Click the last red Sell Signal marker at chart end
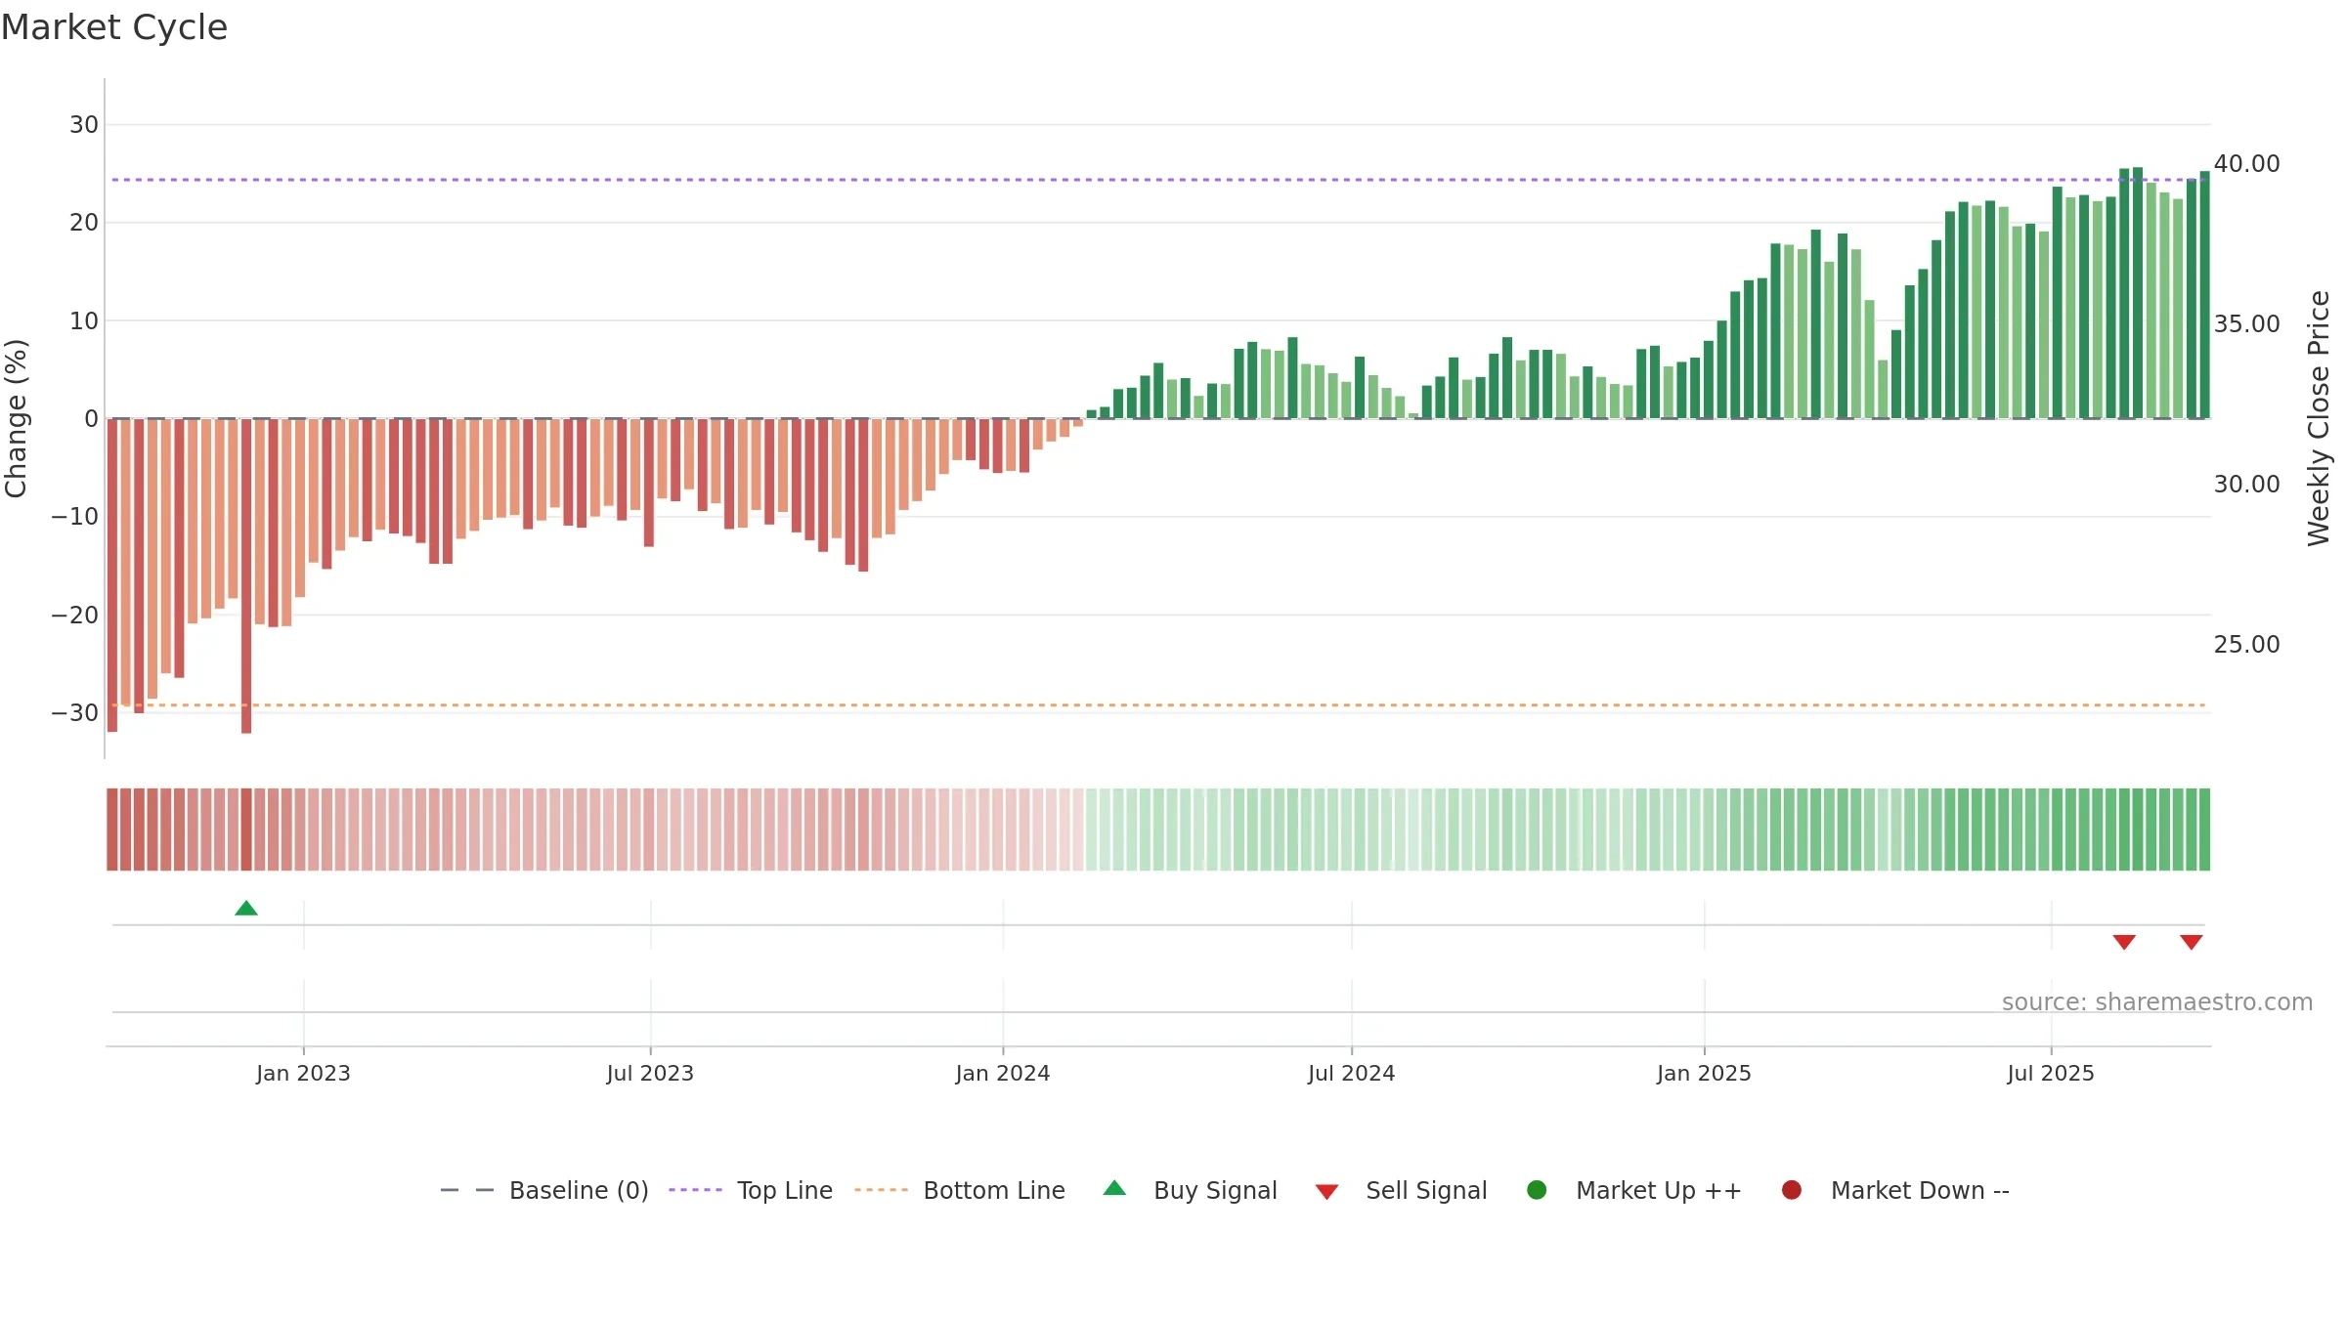 point(2192,942)
